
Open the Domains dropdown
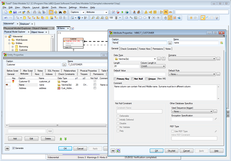point(214,59)
